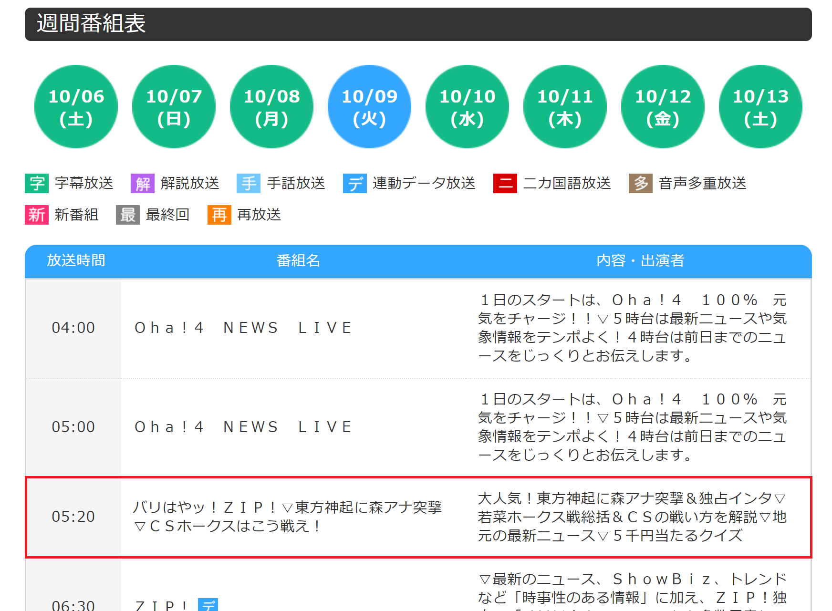Click the orange 再 rebroadcast icon
The image size is (832, 611).
(219, 215)
